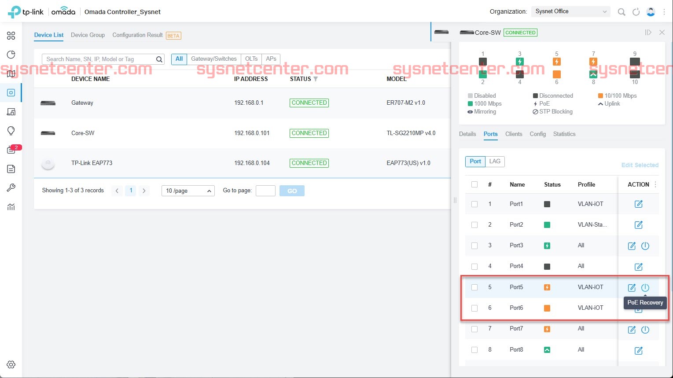This screenshot has width=673, height=378.
Task: Check the Port2 row checkbox
Action: coord(474,225)
